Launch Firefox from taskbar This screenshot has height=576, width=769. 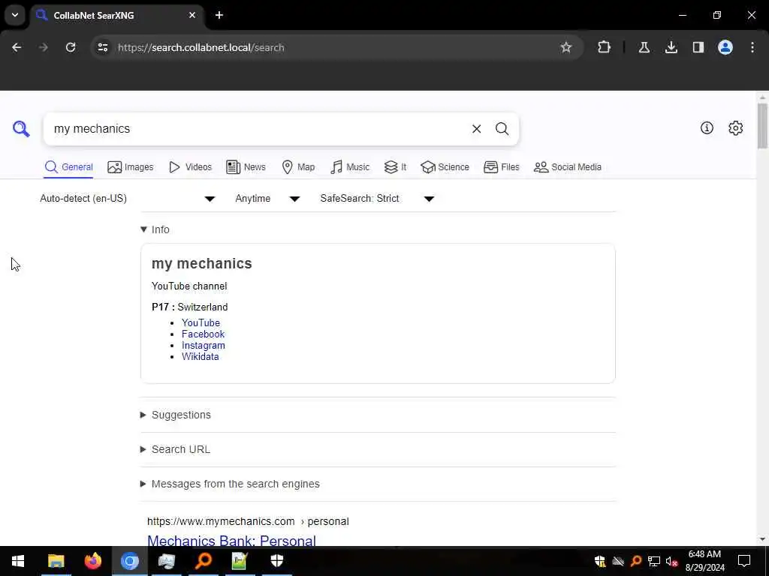pyautogui.click(x=92, y=561)
